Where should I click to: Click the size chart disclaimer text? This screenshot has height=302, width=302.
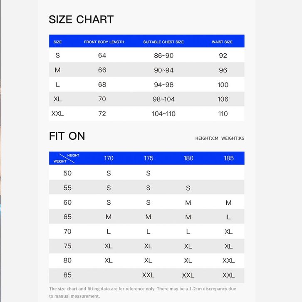[143, 292]
